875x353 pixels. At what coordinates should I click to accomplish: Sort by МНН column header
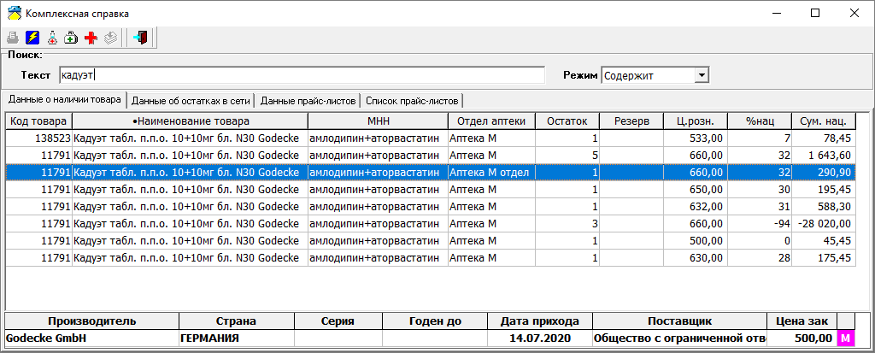379,121
